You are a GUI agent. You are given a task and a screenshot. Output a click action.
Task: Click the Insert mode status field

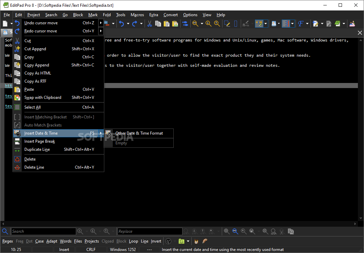click(x=64, y=250)
